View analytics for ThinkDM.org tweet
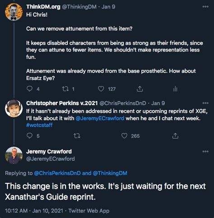This screenshot has width=214, height=218. (175, 89)
